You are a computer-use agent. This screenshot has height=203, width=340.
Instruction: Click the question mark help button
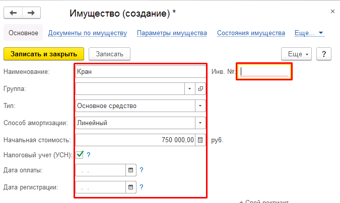pyautogui.click(x=324, y=54)
